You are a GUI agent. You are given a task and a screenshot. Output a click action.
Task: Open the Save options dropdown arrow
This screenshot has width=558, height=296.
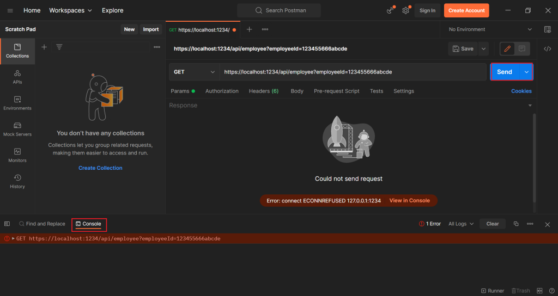483,48
